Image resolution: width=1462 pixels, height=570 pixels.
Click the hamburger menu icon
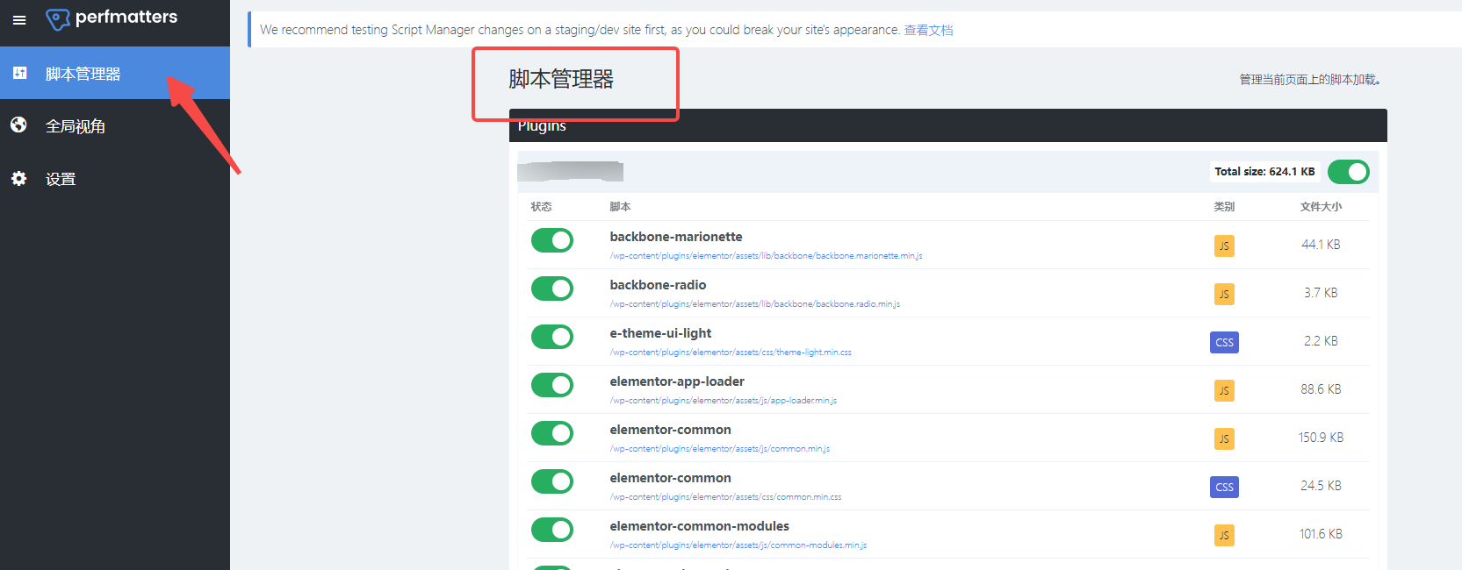click(19, 19)
